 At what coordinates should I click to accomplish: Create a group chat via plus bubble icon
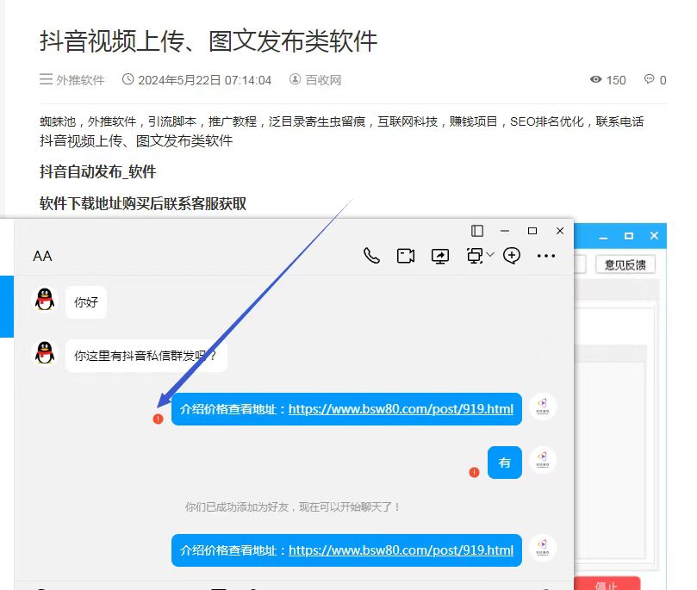[512, 256]
